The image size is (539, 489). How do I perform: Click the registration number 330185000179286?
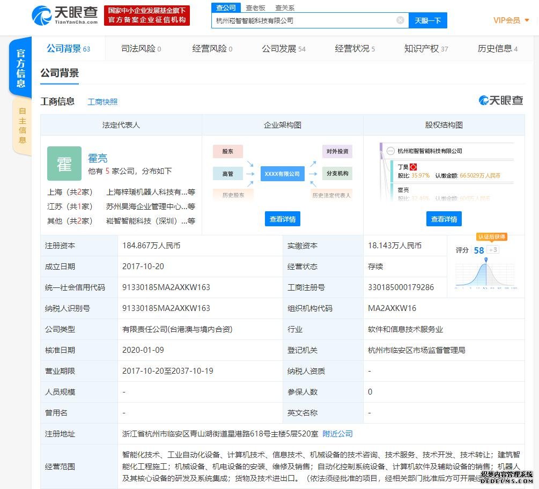coord(401,287)
